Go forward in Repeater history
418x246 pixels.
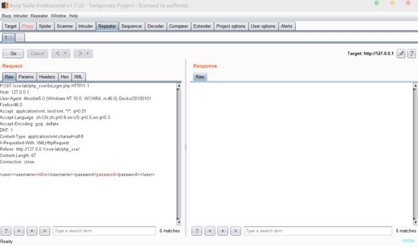[80, 53]
